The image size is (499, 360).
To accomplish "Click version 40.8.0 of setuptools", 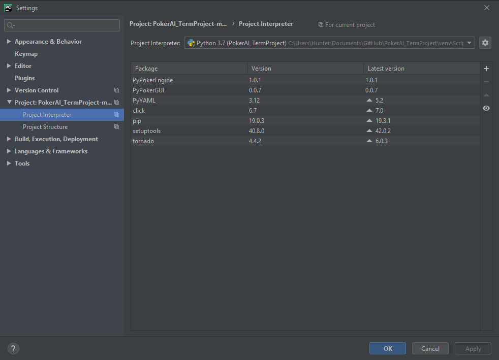I will click(257, 130).
